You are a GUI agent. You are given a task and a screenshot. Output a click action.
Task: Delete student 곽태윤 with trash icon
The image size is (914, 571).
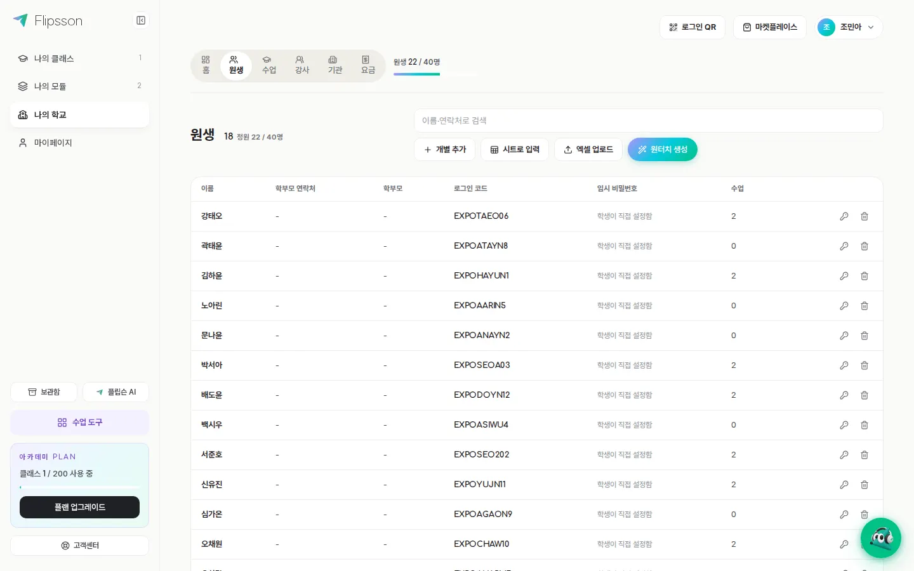[x=864, y=246]
